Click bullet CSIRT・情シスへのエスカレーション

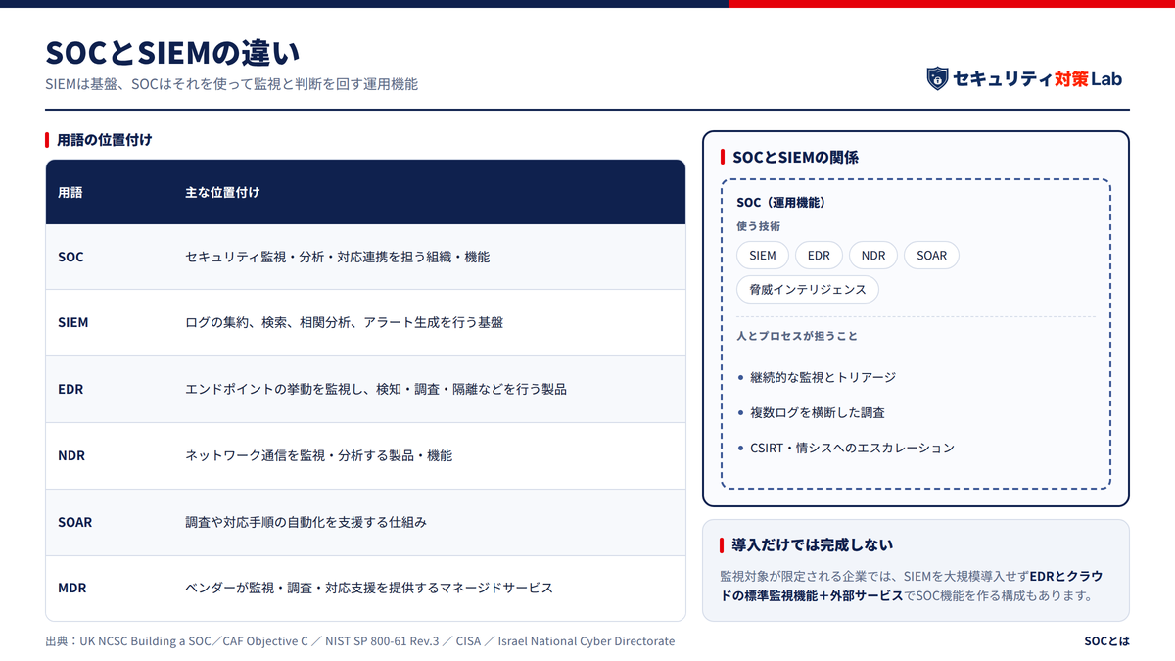pos(852,448)
